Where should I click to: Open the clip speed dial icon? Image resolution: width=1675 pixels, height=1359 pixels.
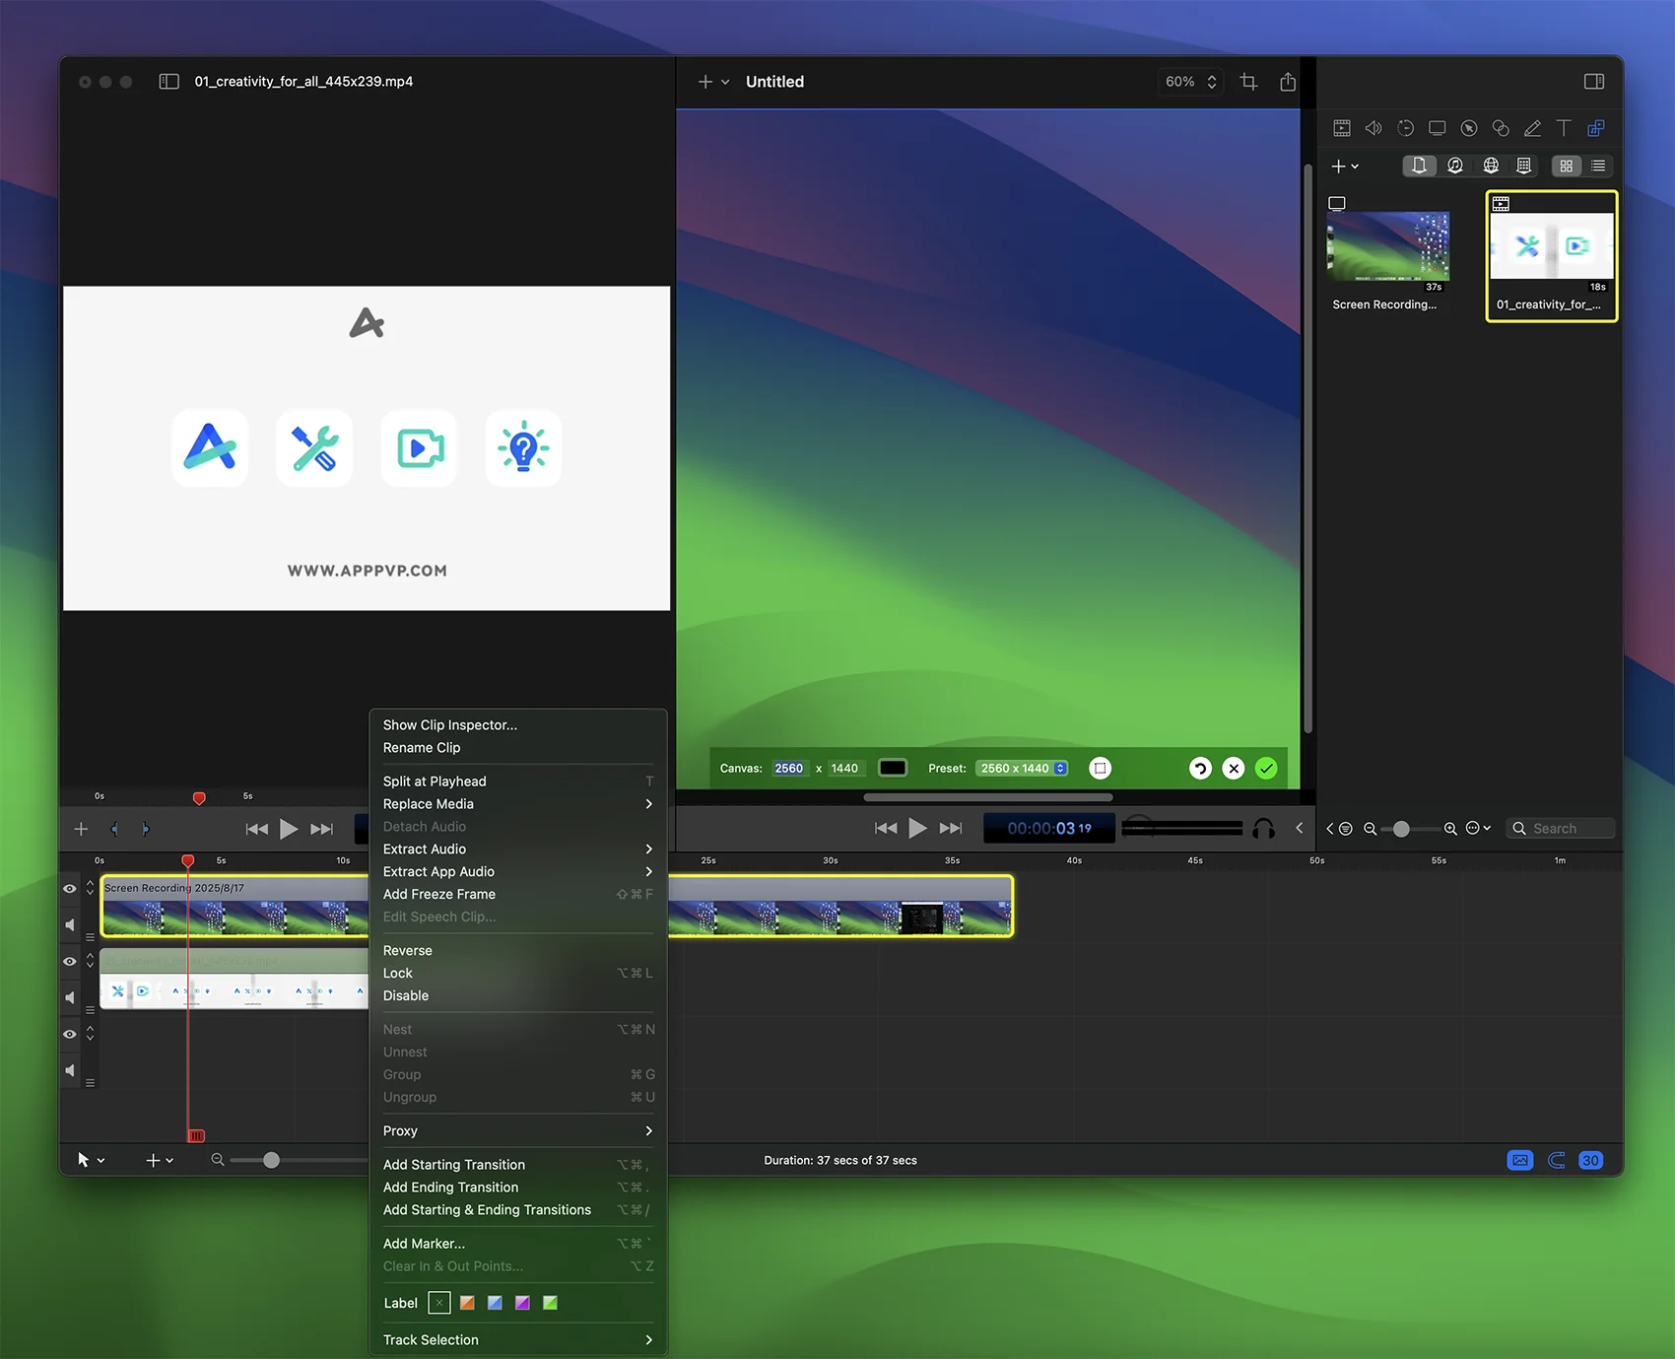click(x=1405, y=128)
